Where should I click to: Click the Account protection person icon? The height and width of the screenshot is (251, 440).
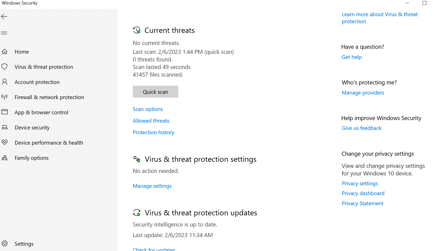5,82
